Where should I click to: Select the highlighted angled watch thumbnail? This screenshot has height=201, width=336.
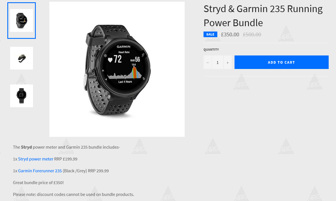[x=22, y=21]
